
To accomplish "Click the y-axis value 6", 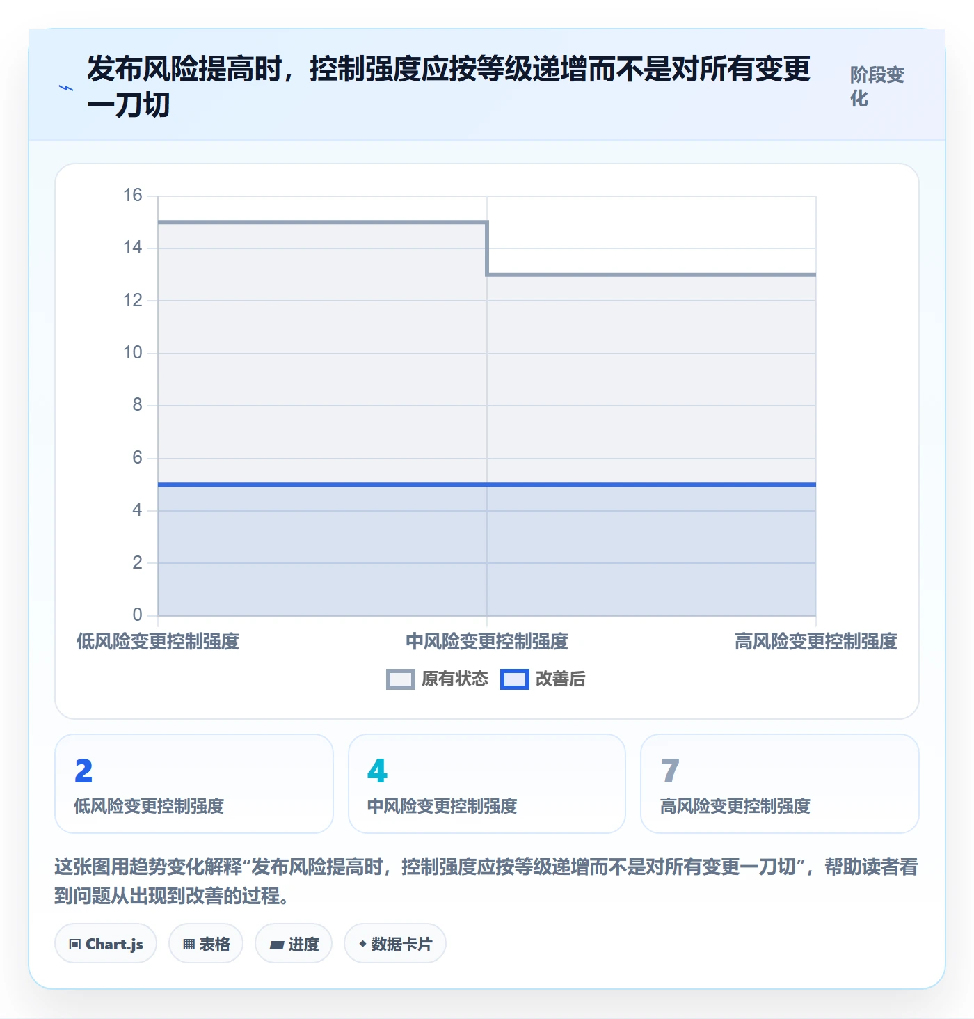I will (x=138, y=458).
